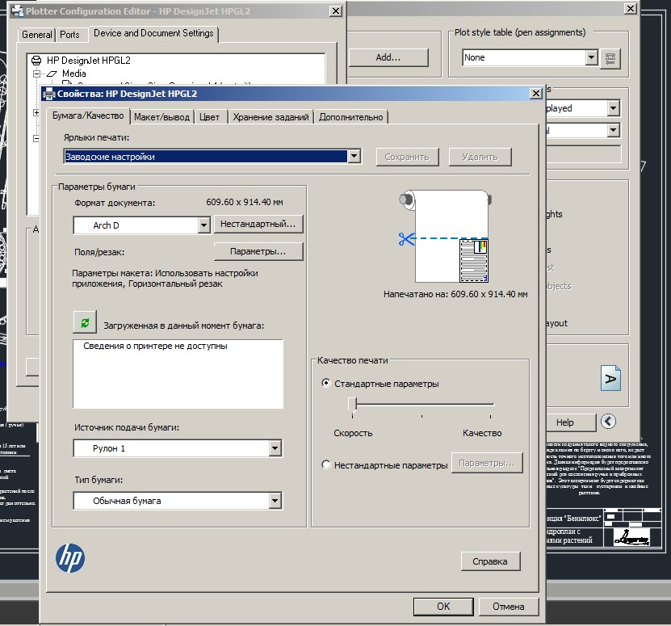Open Device and Document Settings tab

point(153,33)
